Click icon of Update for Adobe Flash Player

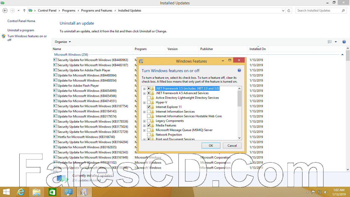pyautogui.click(x=55, y=85)
